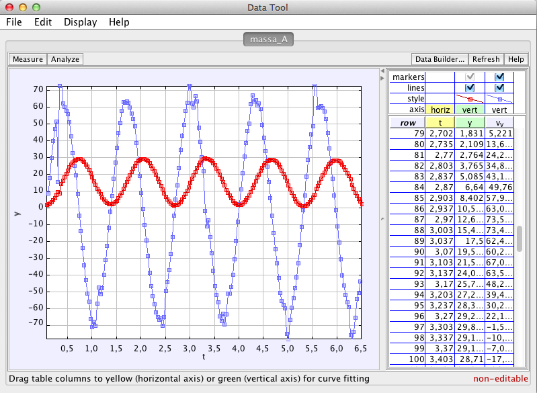Click the Analyze button
Screen dimensions: 537x393
(65, 59)
